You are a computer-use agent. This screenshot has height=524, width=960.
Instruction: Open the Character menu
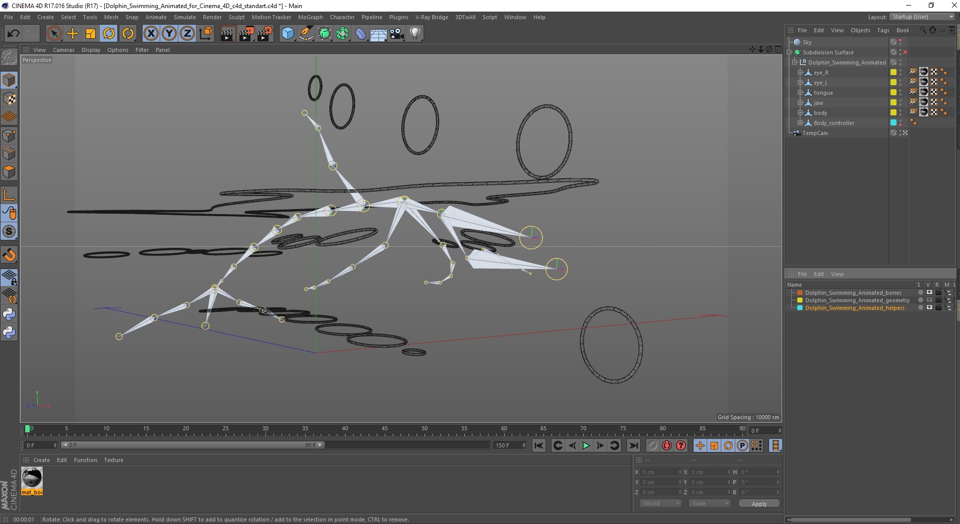click(x=342, y=17)
